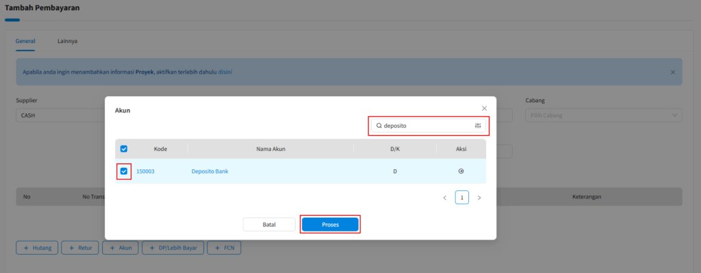Screen dimensions: 701x273
Task: Uncheck the Deposito Bank row checkbox
Action: click(124, 171)
